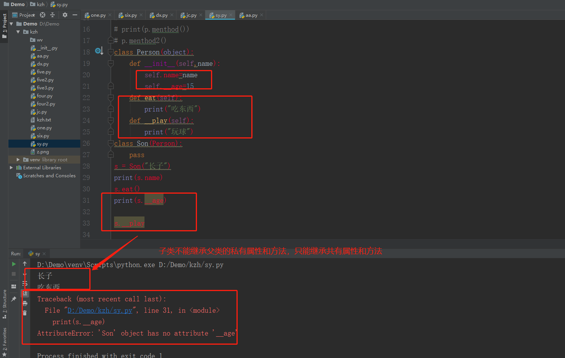Select z.png in the Project tree
565x358 pixels.
[44, 151]
